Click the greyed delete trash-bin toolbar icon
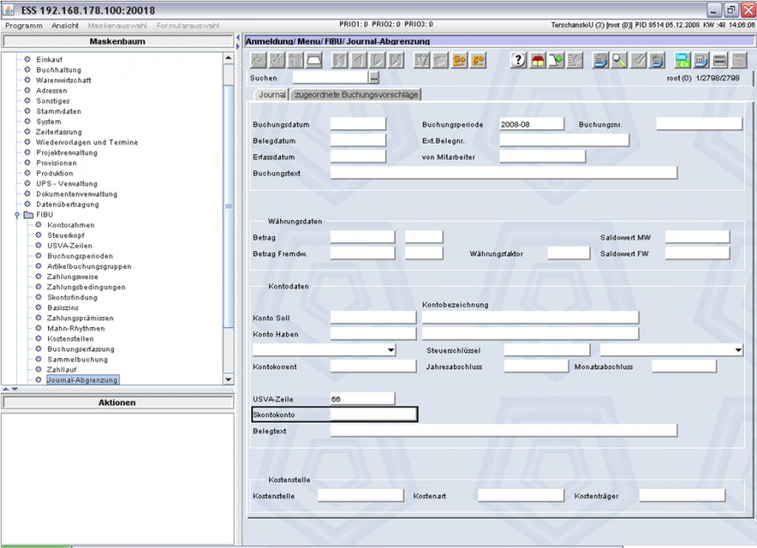This screenshot has height=548, width=757. [295, 61]
